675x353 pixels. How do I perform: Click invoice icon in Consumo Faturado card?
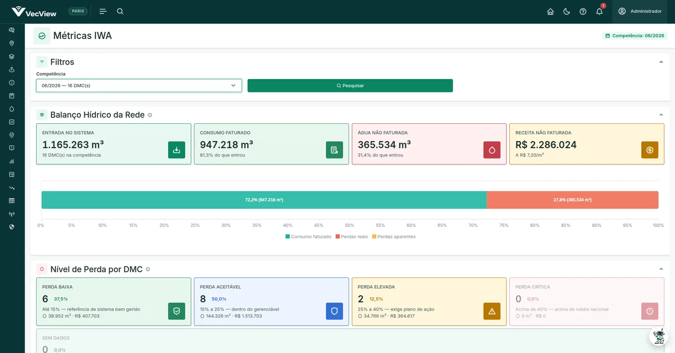tap(334, 150)
